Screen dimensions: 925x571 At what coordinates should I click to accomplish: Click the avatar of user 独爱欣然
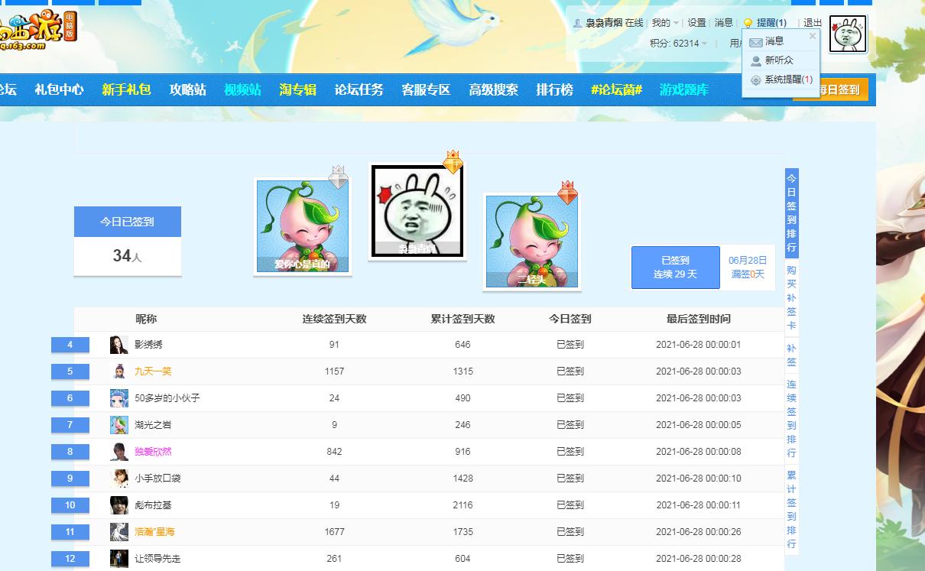118,452
